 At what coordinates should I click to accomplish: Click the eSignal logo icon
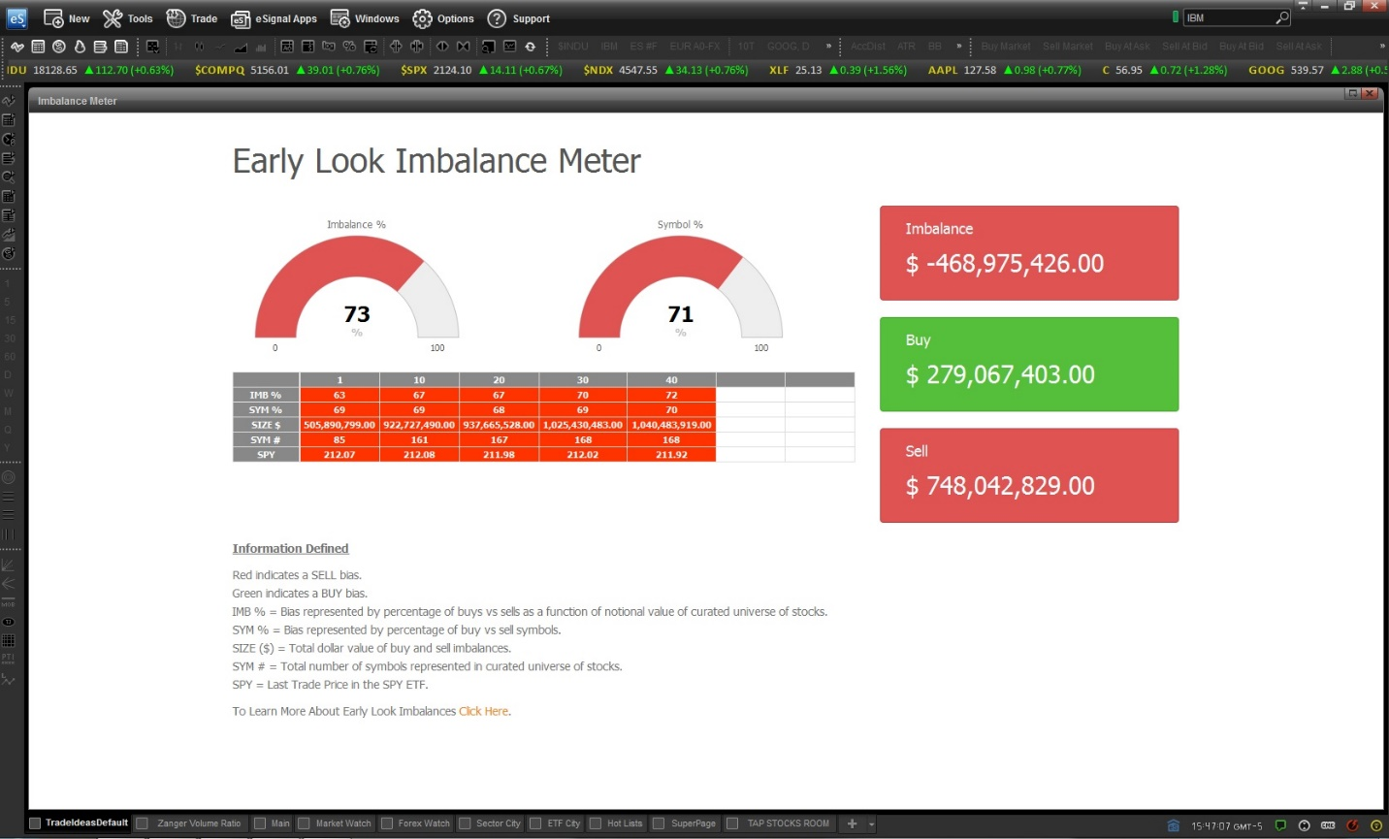16,17
